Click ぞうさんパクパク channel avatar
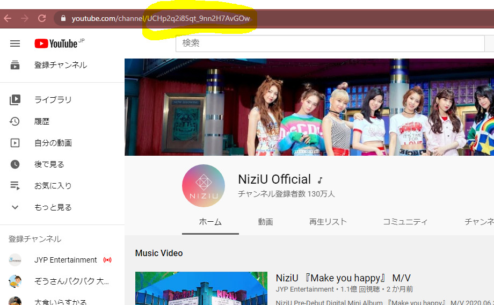494x305 pixels. (15, 281)
